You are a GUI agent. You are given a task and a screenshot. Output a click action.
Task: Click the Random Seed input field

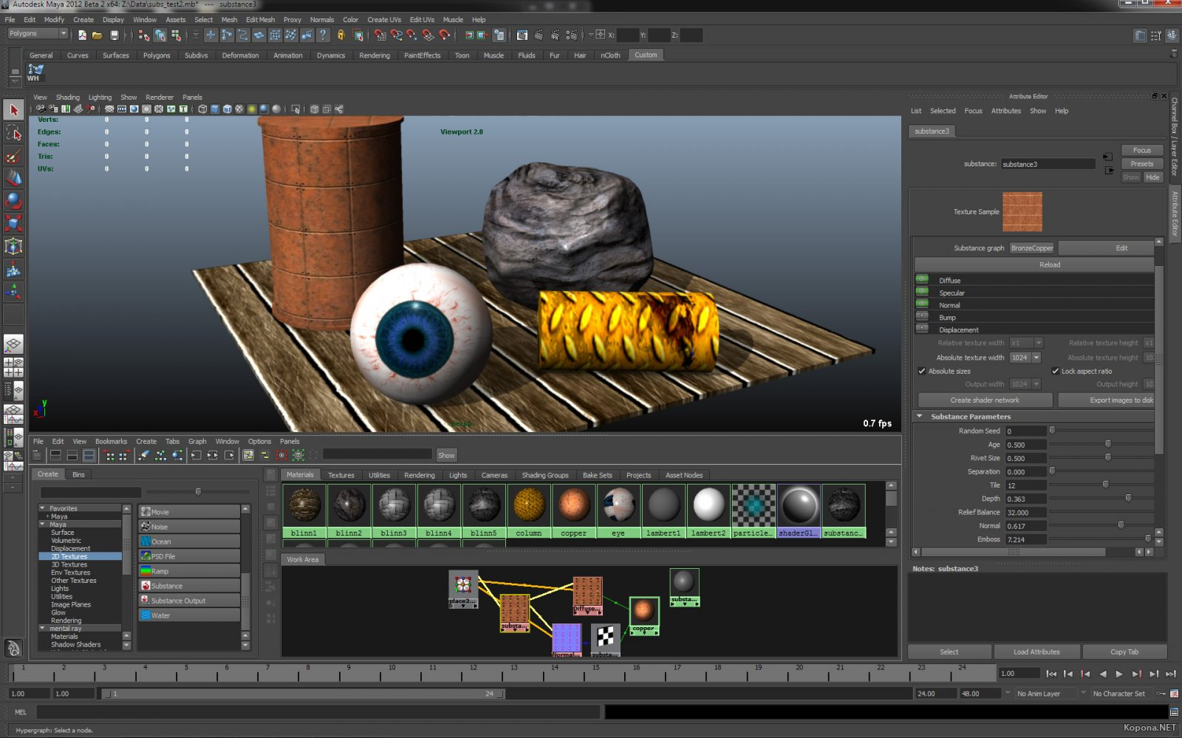coord(1025,431)
